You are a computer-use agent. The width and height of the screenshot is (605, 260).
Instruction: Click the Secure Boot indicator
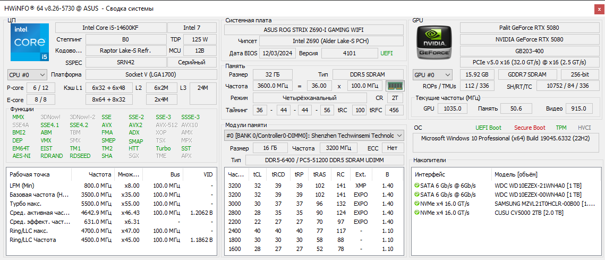(x=530, y=128)
